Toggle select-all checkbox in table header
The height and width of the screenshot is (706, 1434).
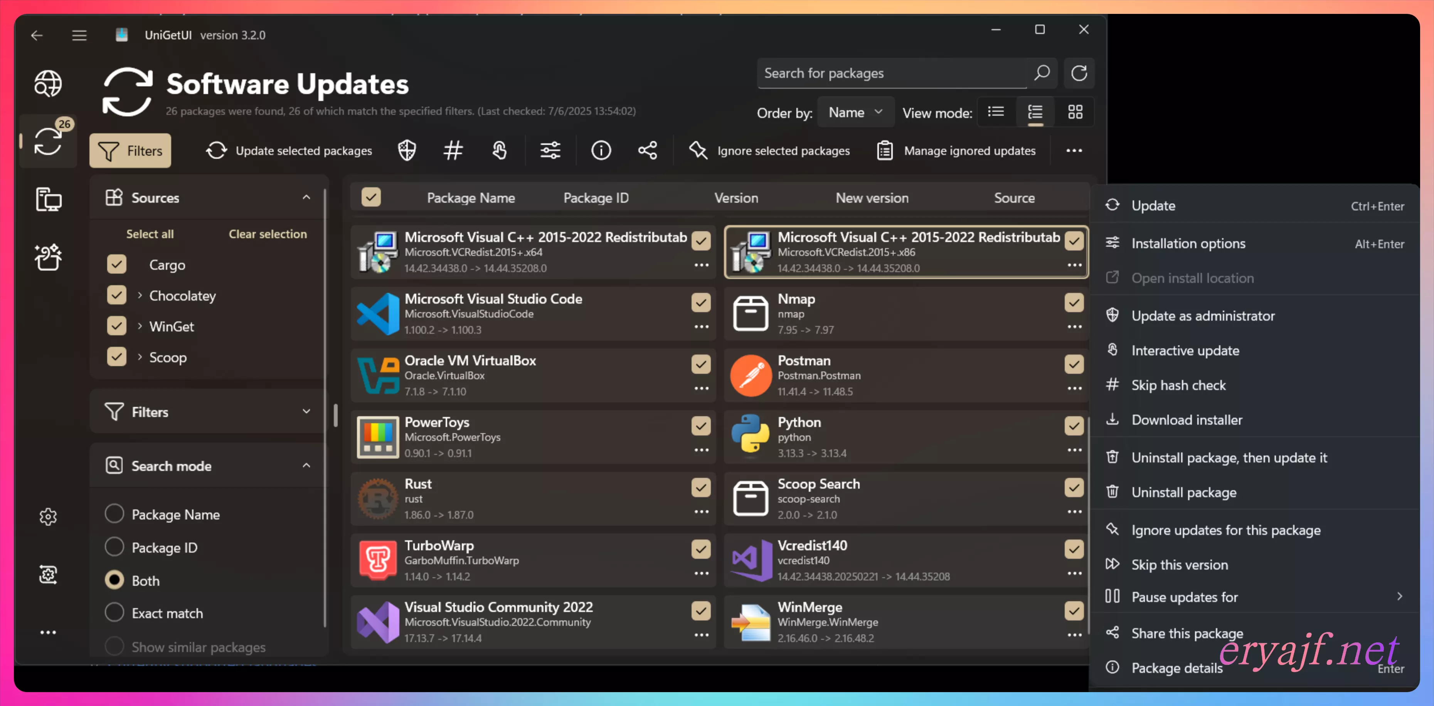click(371, 197)
